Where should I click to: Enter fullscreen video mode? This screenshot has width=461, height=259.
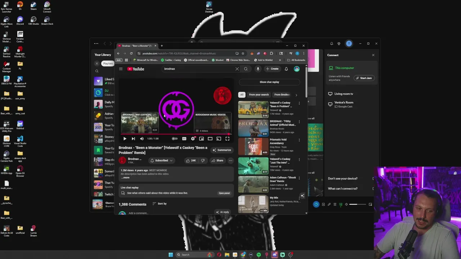pos(227,138)
